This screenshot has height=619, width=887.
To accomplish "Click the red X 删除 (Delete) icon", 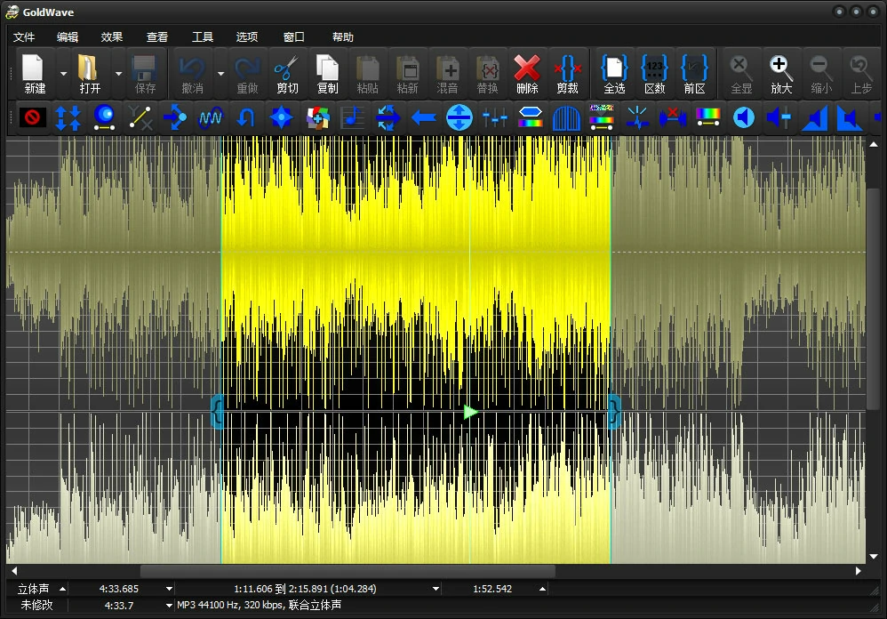I will point(527,73).
